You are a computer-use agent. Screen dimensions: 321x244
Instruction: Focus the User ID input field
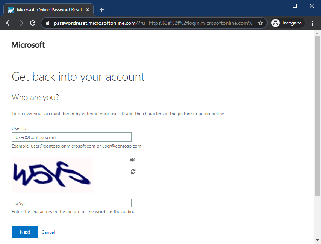pos(72,137)
